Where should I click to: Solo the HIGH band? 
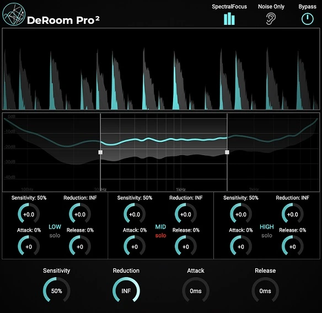pos(267,236)
